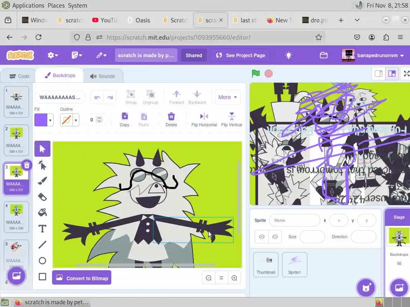Select the Text tool
Image resolution: width=410 pixels, height=307 pixels.
(42, 229)
